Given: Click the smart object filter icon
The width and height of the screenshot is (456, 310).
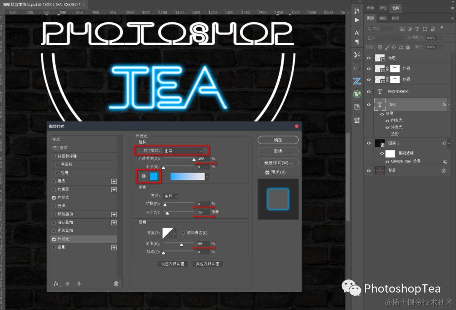Looking at the screenshot, I should tap(433, 29).
